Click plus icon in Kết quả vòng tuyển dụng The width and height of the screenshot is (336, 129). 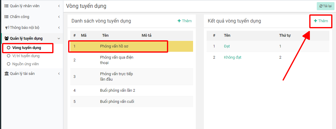click(x=315, y=21)
